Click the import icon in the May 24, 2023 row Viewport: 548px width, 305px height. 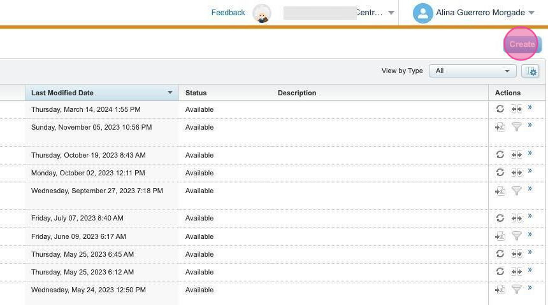(x=500, y=290)
